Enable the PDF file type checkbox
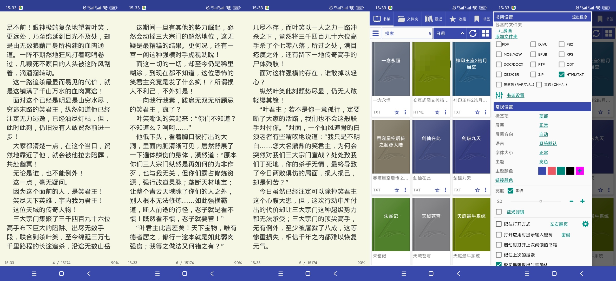 click(499, 44)
